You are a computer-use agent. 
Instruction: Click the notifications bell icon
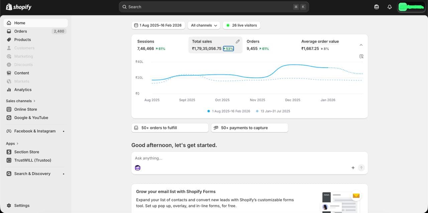(x=390, y=7)
